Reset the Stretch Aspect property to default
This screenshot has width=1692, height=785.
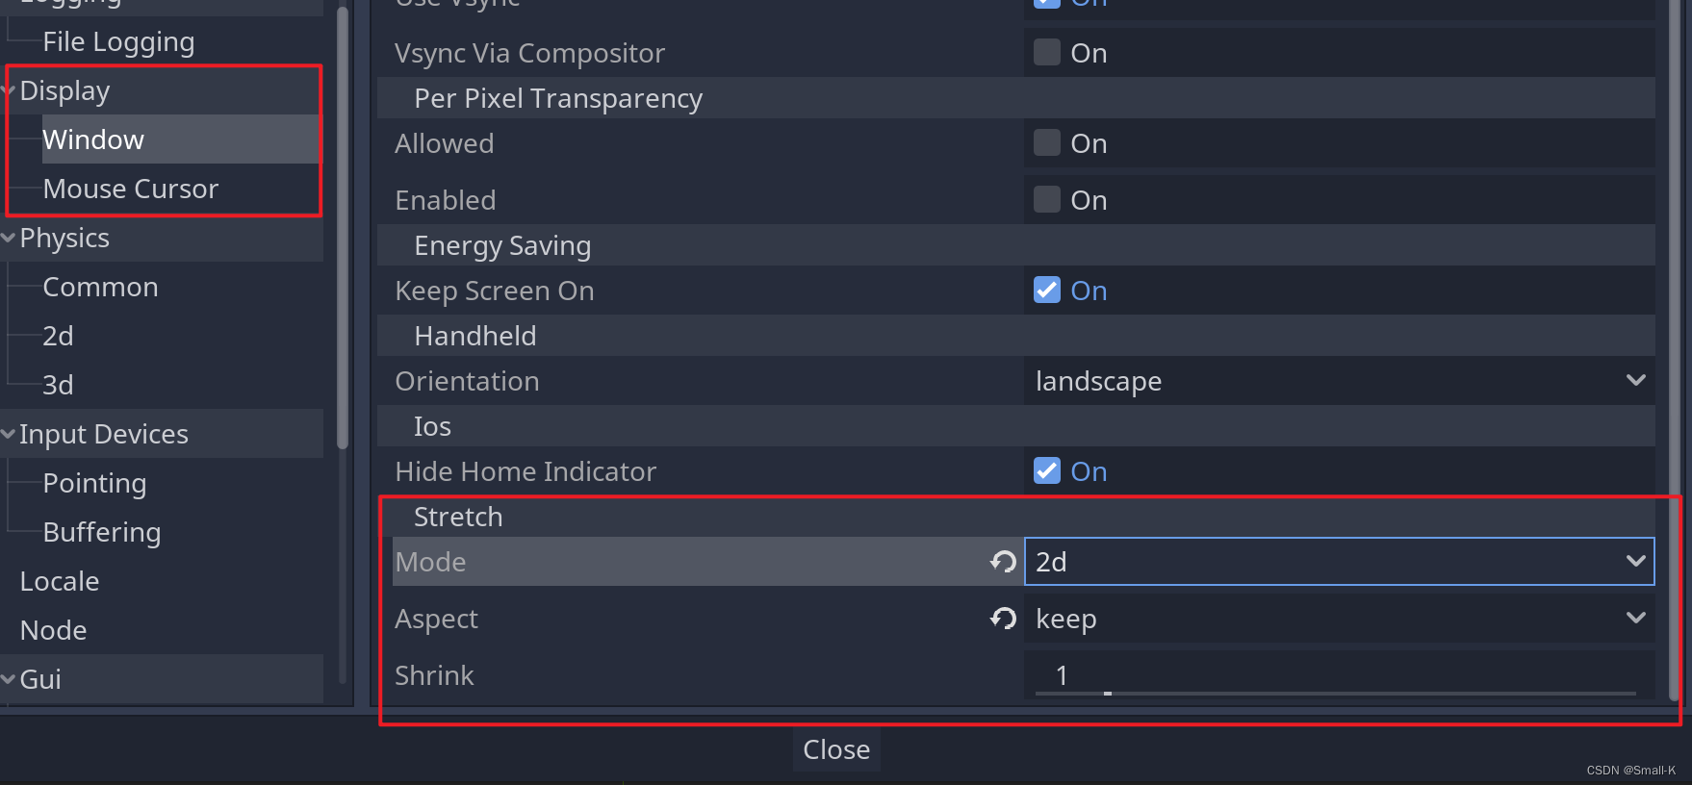[x=1003, y=619]
